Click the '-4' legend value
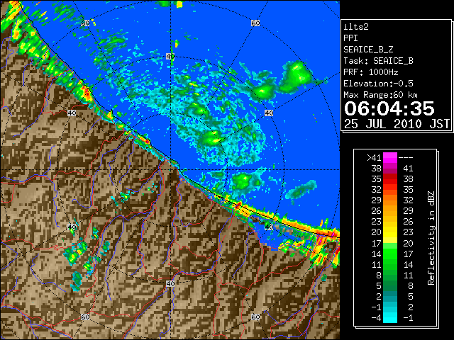454x340 pixels. [376, 318]
